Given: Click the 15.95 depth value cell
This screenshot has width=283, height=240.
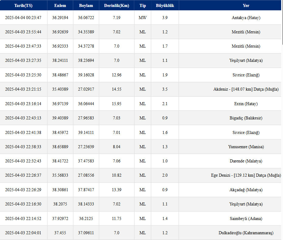Looking at the screenshot, I should coord(117,104).
